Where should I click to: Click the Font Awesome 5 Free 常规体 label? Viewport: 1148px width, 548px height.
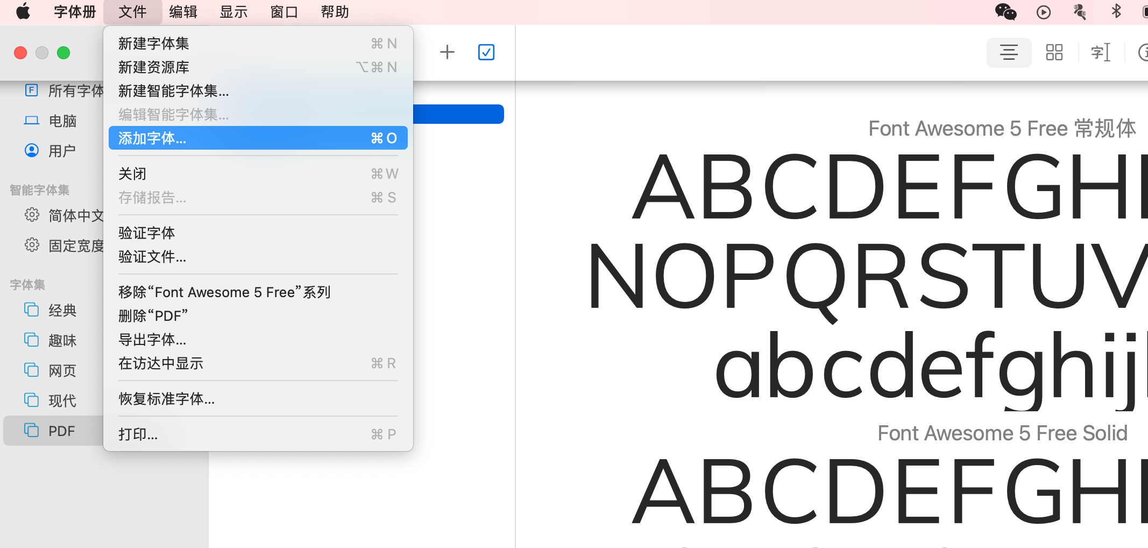1002,129
